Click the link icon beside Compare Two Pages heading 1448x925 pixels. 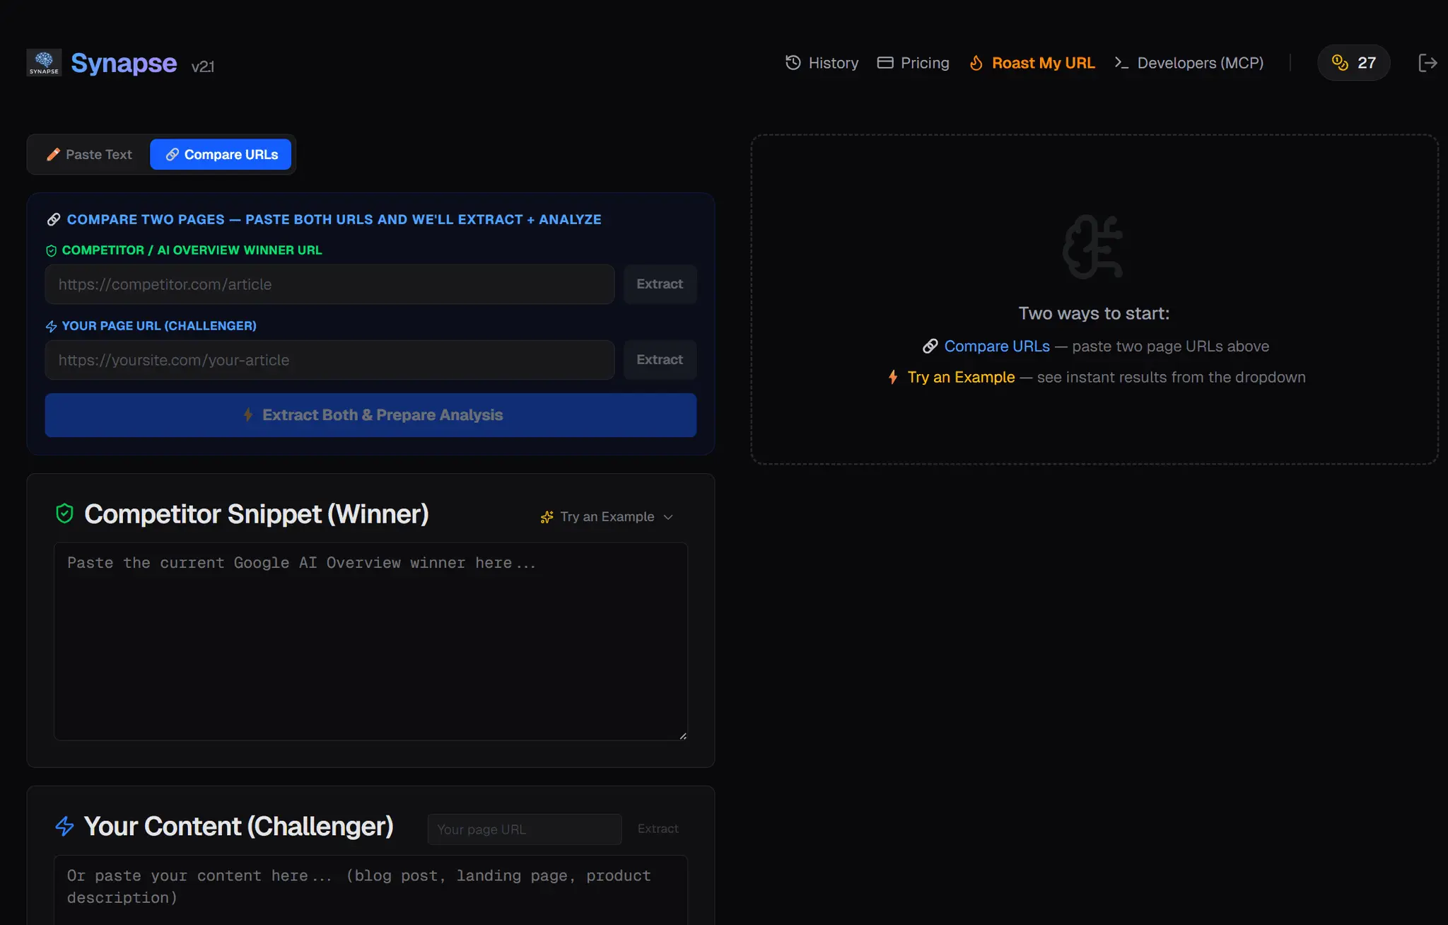[x=53, y=220]
